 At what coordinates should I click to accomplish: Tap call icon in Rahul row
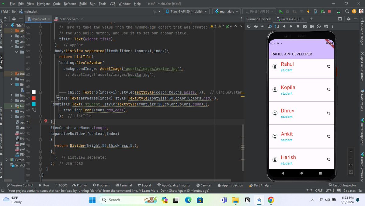coord(328,66)
